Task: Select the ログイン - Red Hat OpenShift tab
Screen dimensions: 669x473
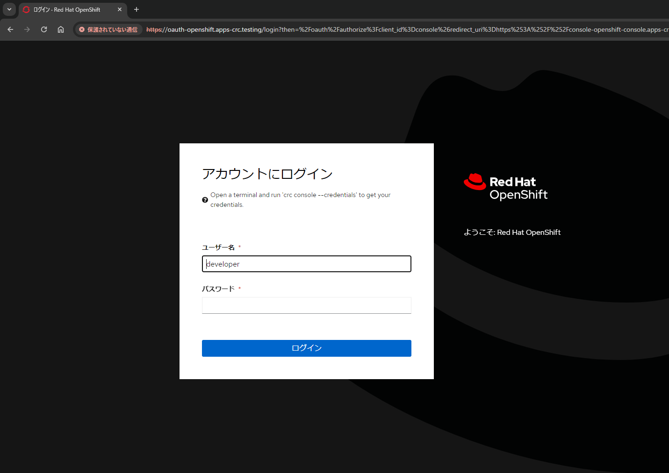Action: [70, 9]
